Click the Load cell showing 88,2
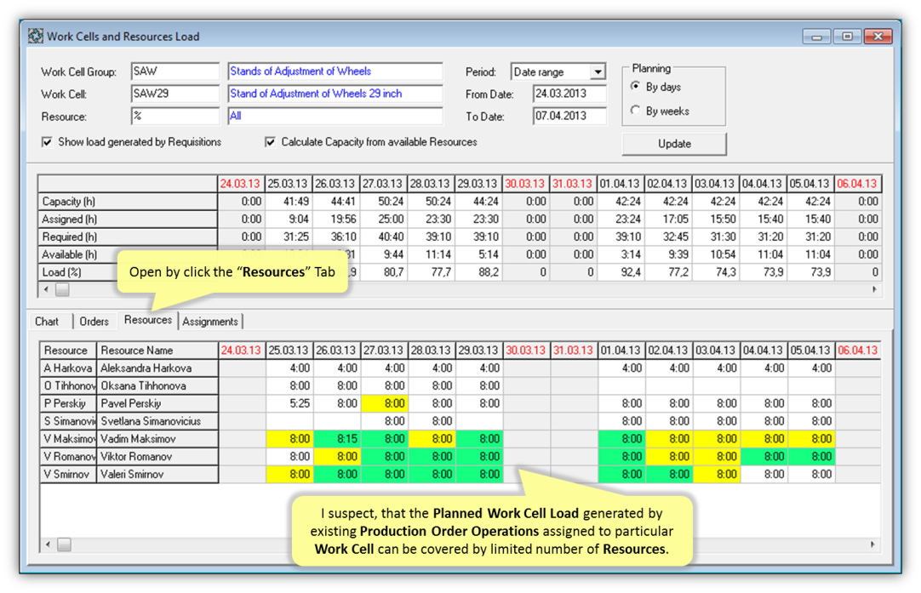 tap(478, 272)
